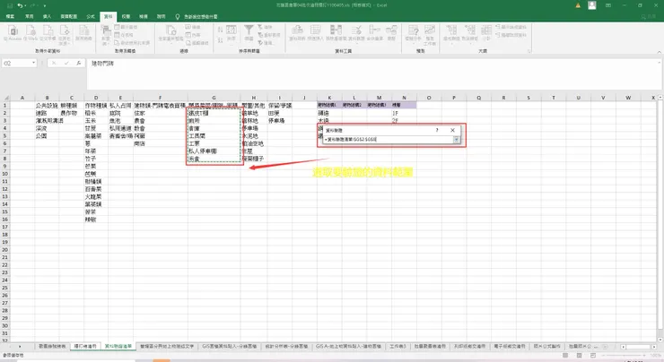The image size is (664, 362).
Task: Toggle the Filter funnel icon
Action: 249,30
